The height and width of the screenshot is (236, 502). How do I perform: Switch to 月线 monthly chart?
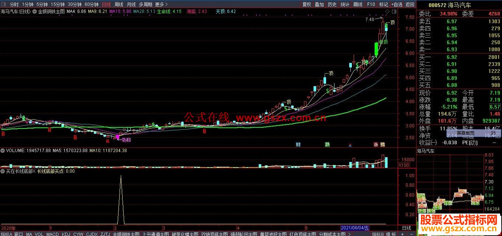point(131,4)
